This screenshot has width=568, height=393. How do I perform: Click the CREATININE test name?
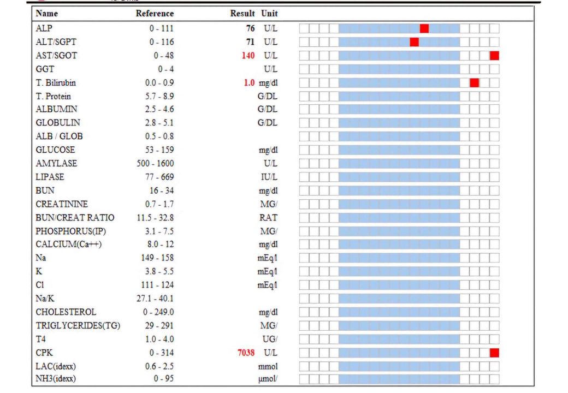(x=62, y=204)
